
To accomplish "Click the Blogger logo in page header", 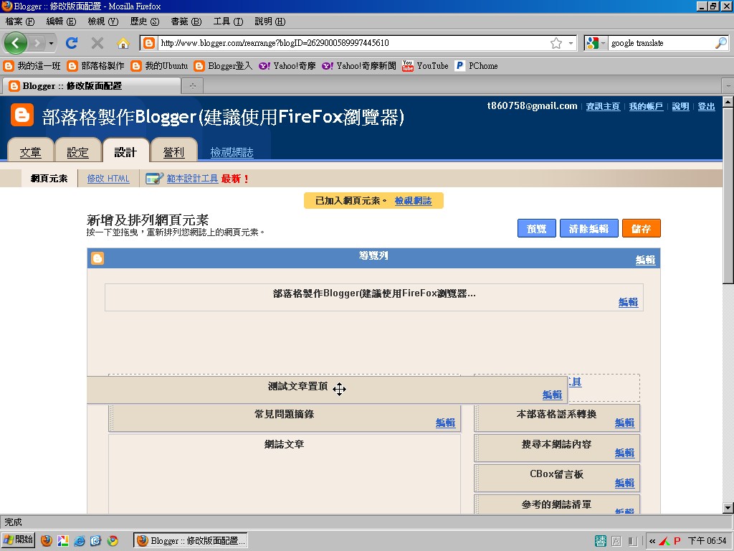I will 22,116.
